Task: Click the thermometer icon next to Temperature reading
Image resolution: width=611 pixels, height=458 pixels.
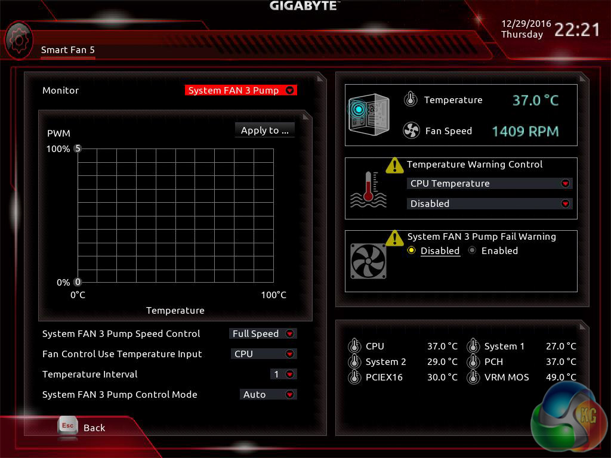Action: pos(411,100)
